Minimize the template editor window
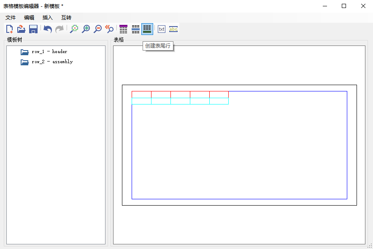The image size is (373, 249). pos(325,6)
